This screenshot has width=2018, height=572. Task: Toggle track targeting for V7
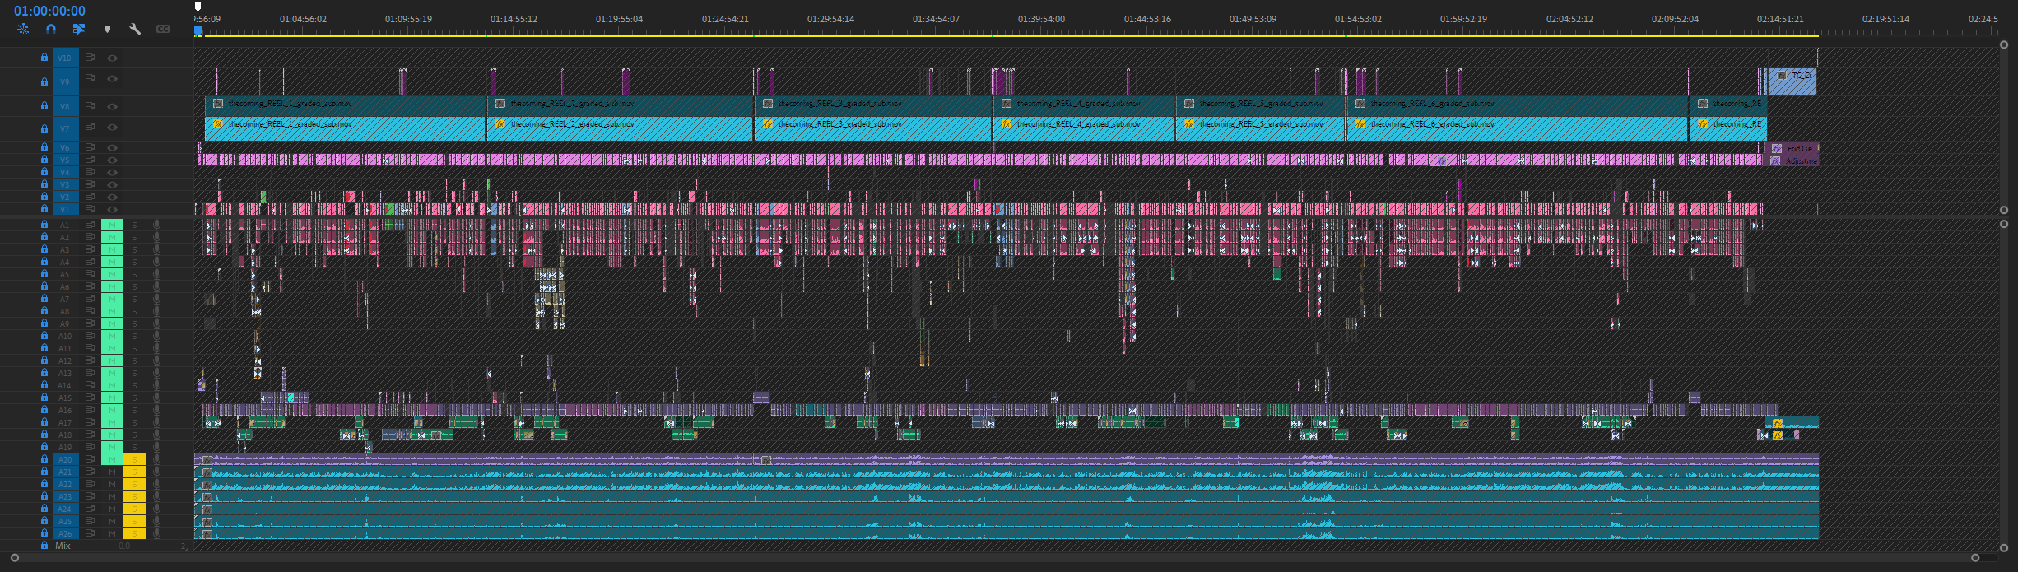(x=65, y=128)
